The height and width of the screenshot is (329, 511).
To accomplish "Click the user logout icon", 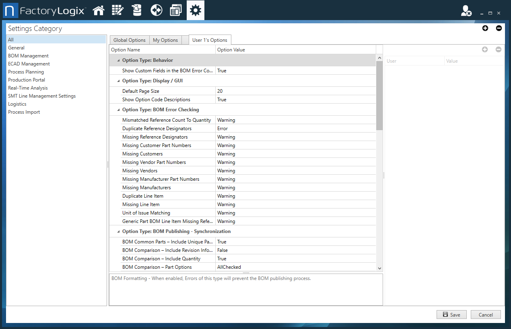I will click(x=466, y=11).
